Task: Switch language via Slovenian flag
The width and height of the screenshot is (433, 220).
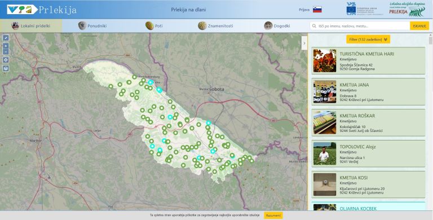Action: 317,10
